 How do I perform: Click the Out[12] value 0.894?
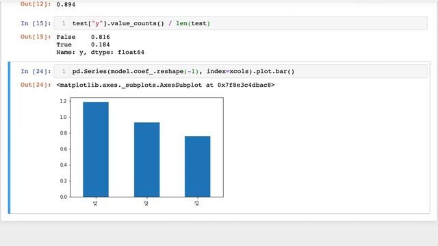pyautogui.click(x=66, y=5)
